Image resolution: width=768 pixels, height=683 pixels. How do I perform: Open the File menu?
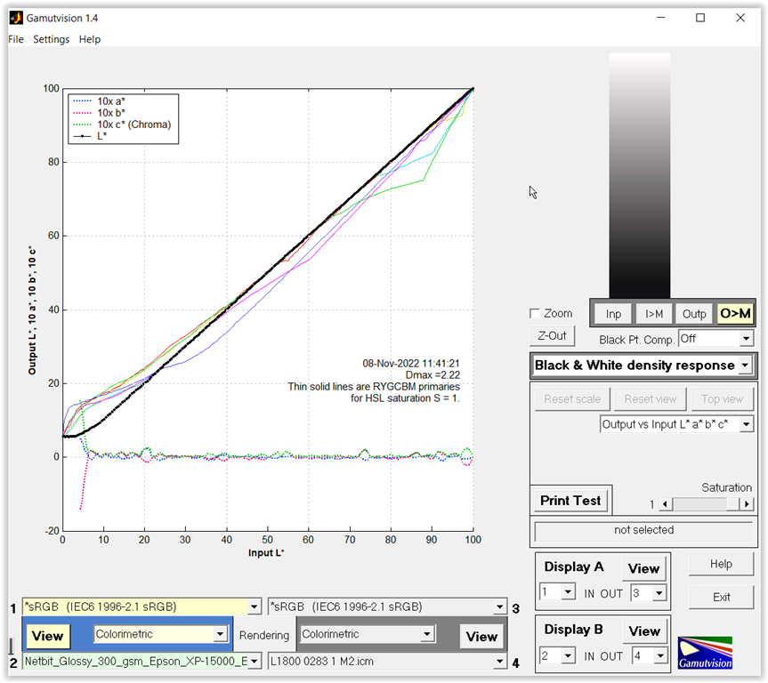tap(16, 39)
